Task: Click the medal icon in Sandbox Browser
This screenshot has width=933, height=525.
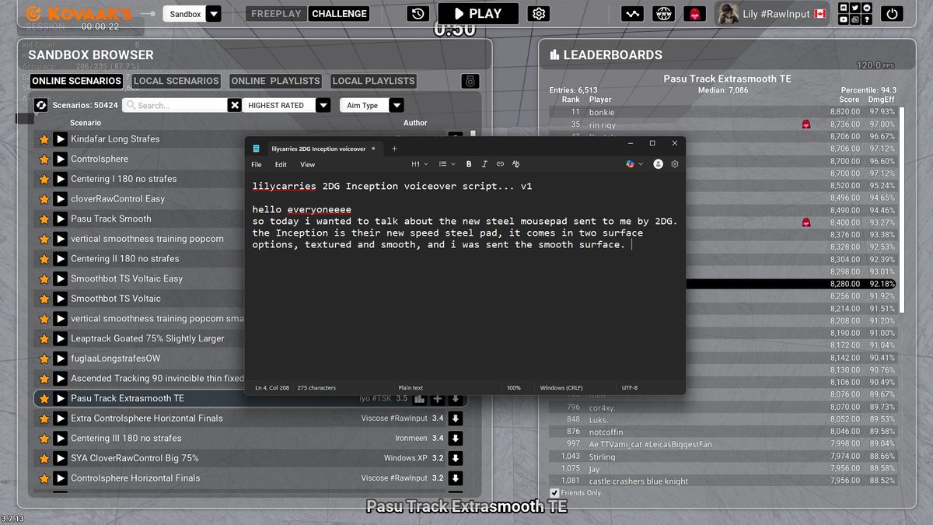Action: pos(469,81)
